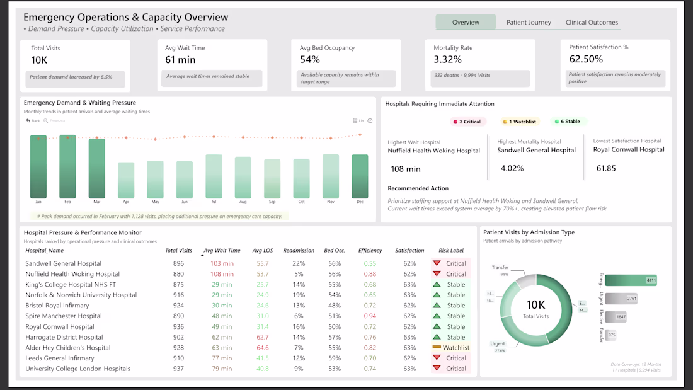
Task: Select the January bar in demand chart
Action: pos(38,167)
